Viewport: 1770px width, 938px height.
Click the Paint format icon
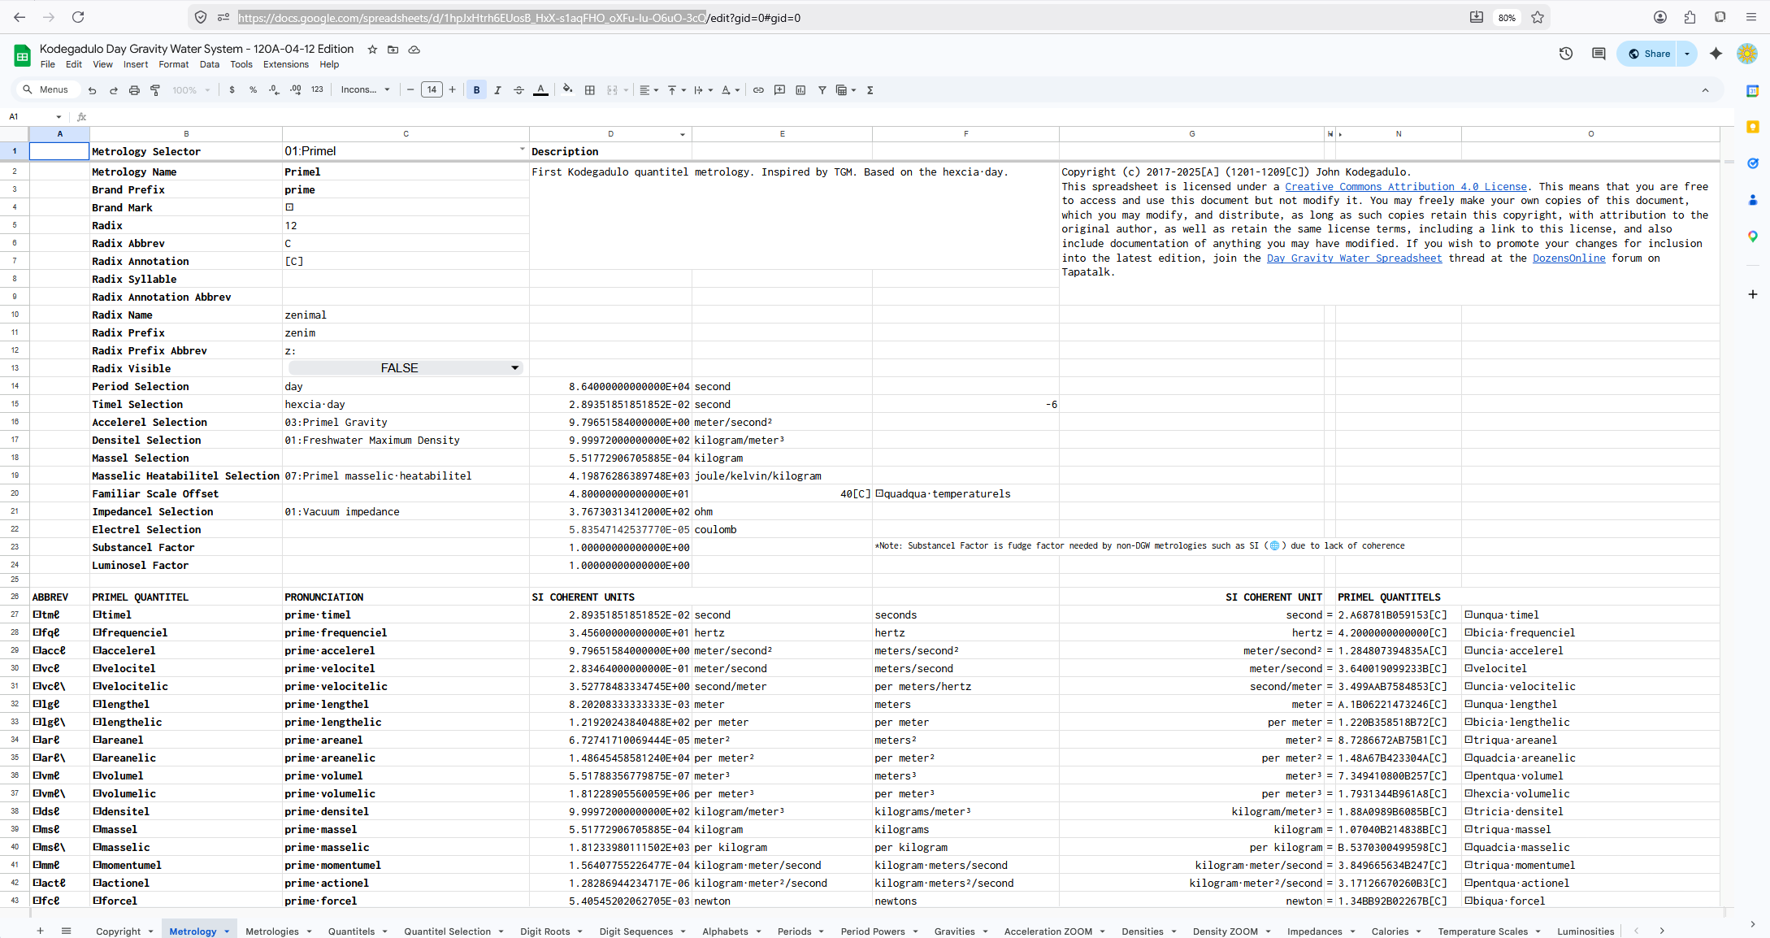(155, 90)
